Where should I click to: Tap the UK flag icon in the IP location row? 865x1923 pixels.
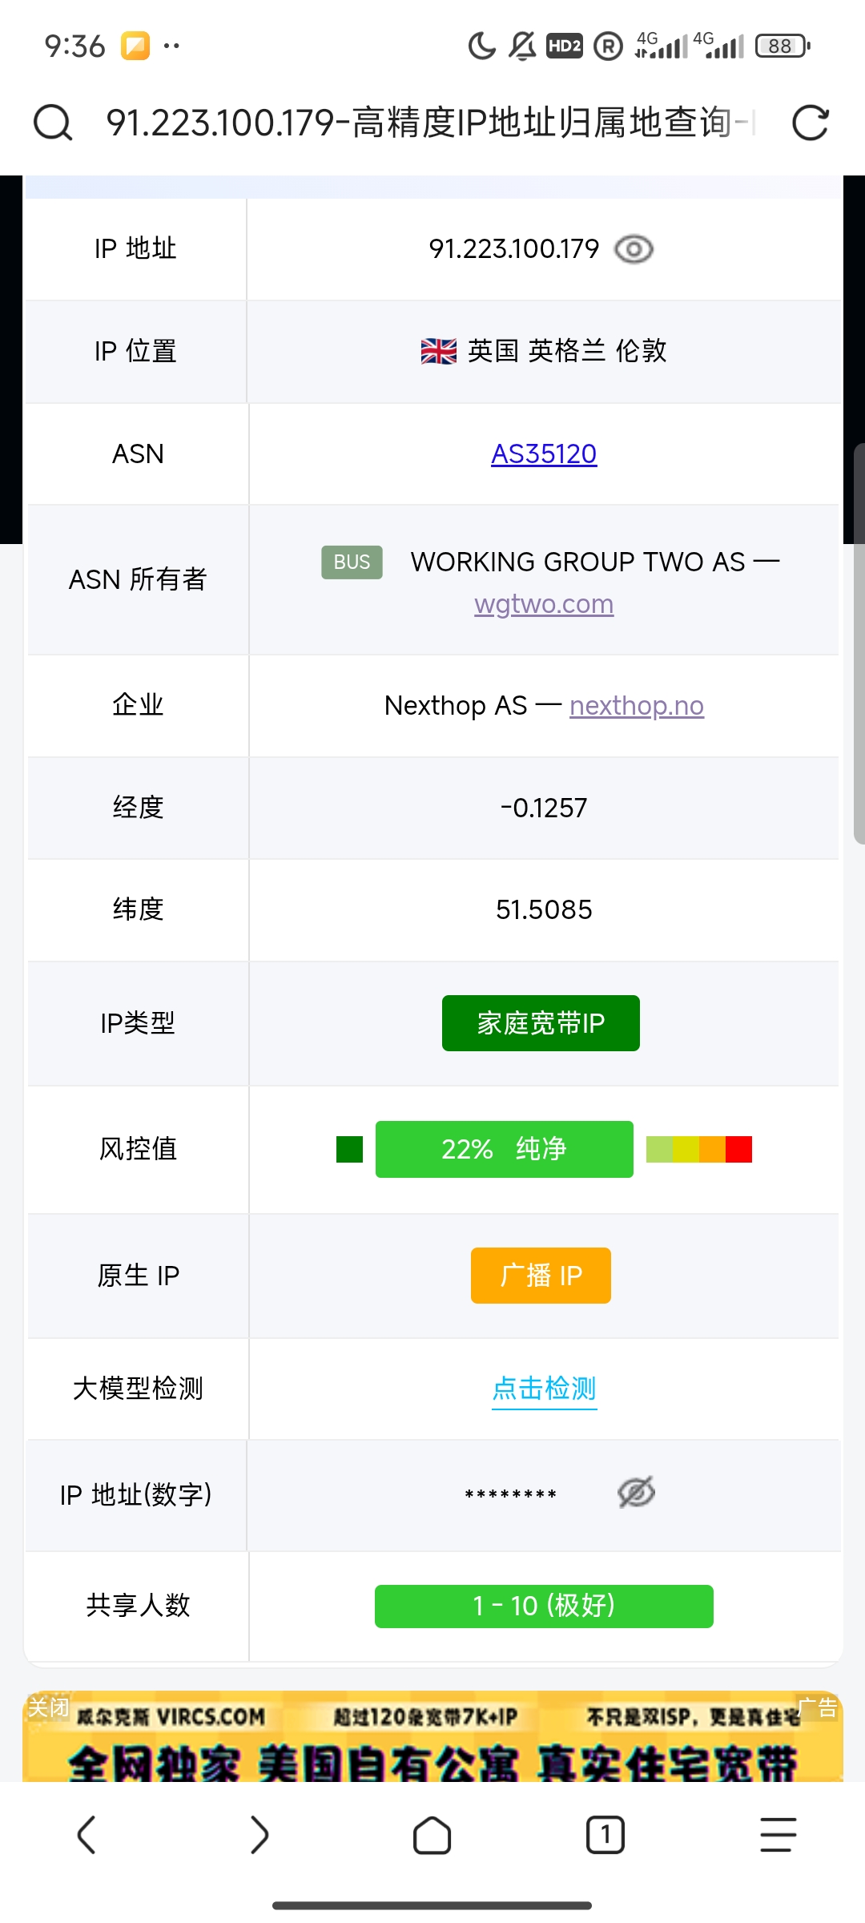coord(439,351)
